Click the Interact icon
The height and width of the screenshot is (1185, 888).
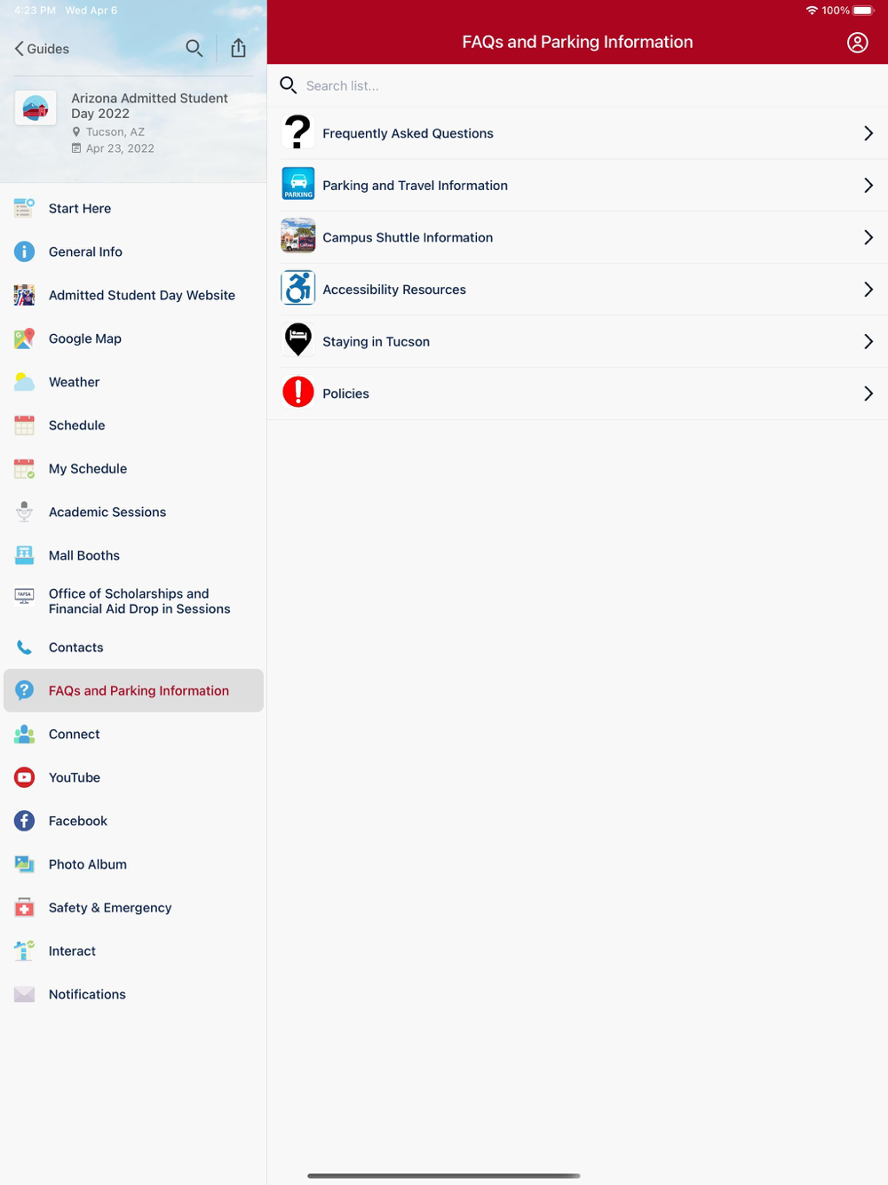[x=24, y=950]
